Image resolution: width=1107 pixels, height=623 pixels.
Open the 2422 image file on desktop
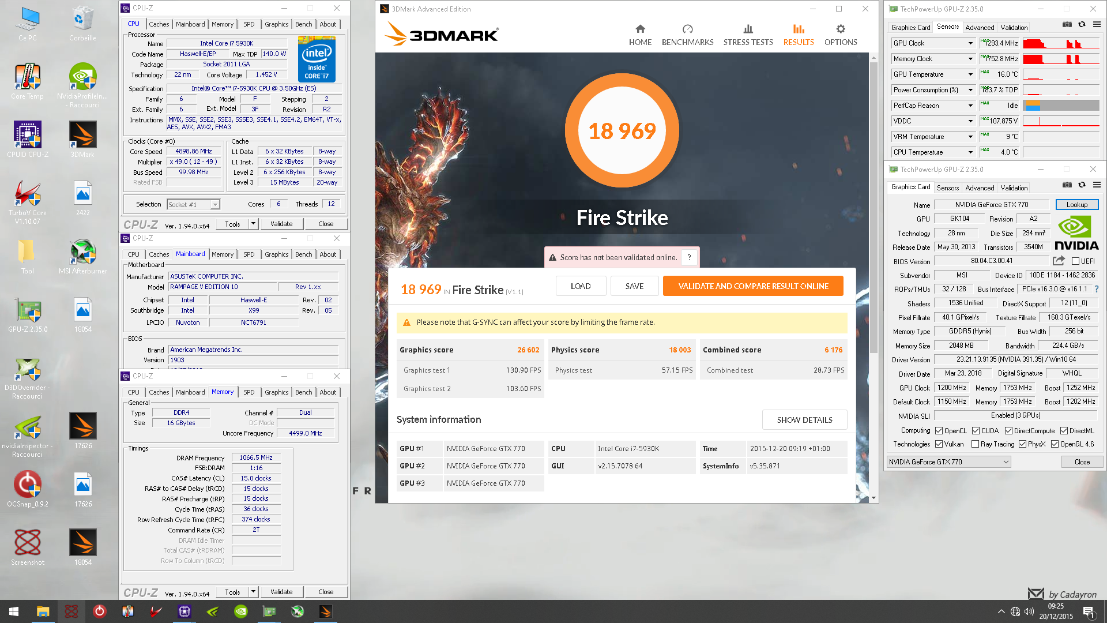coord(83,198)
